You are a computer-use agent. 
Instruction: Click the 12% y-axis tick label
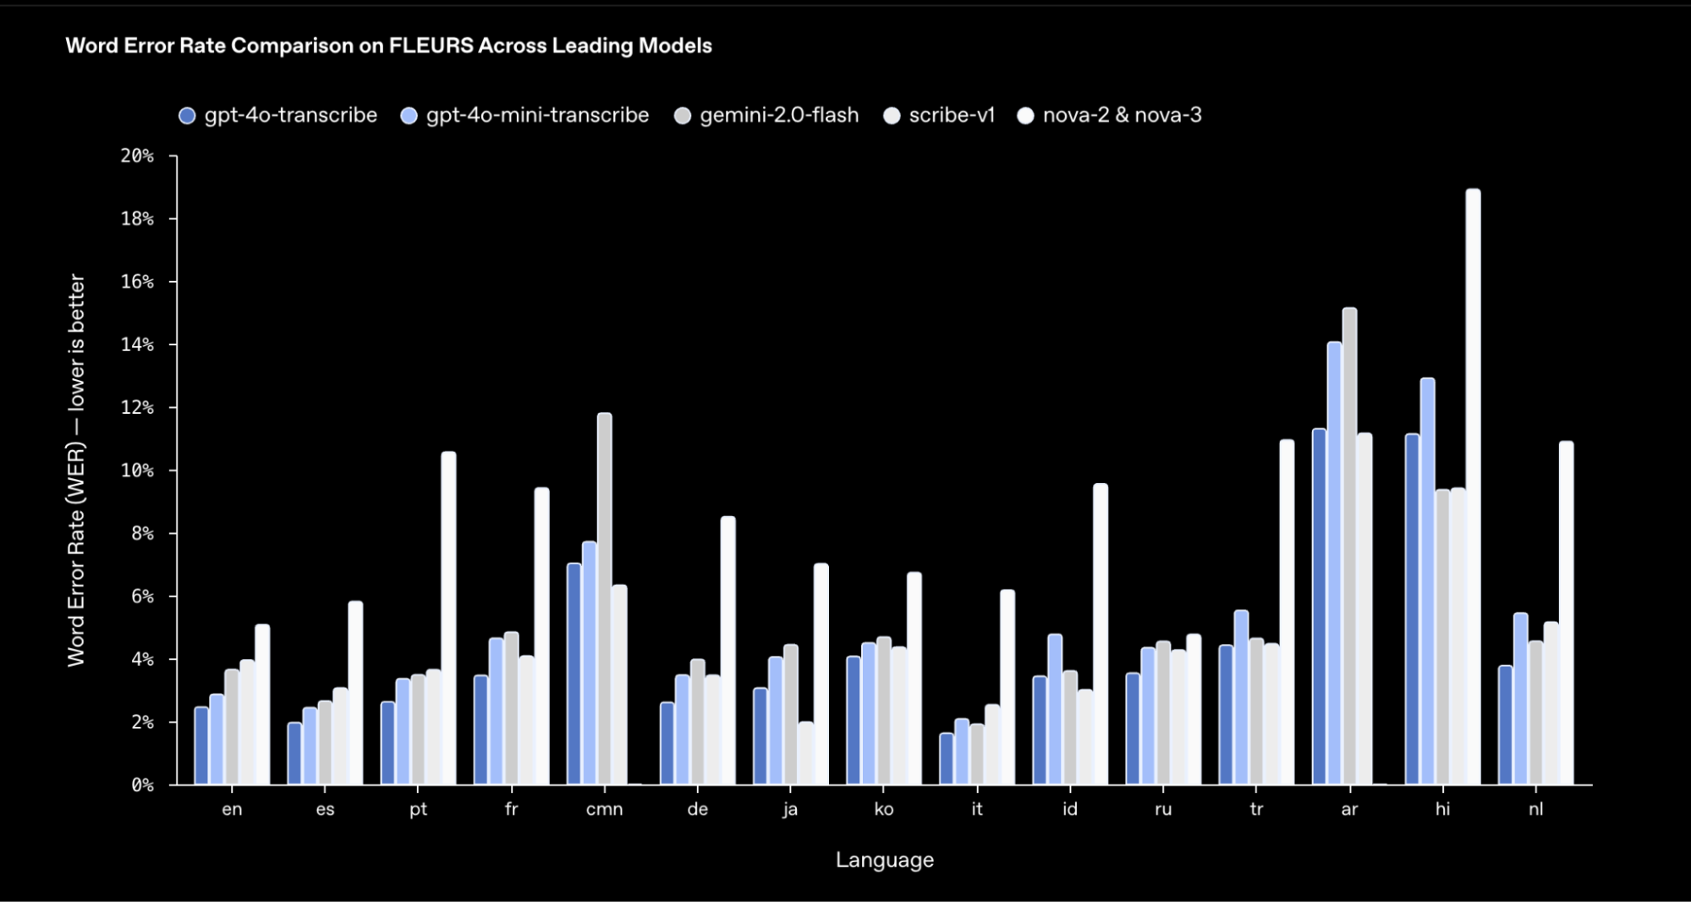point(137,408)
